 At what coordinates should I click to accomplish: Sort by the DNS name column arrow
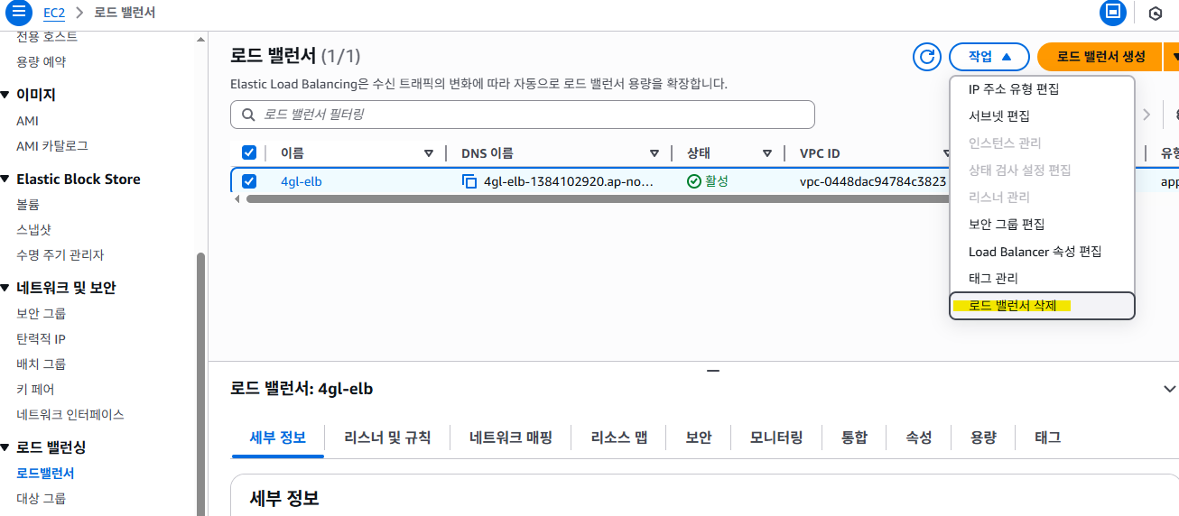pos(654,153)
